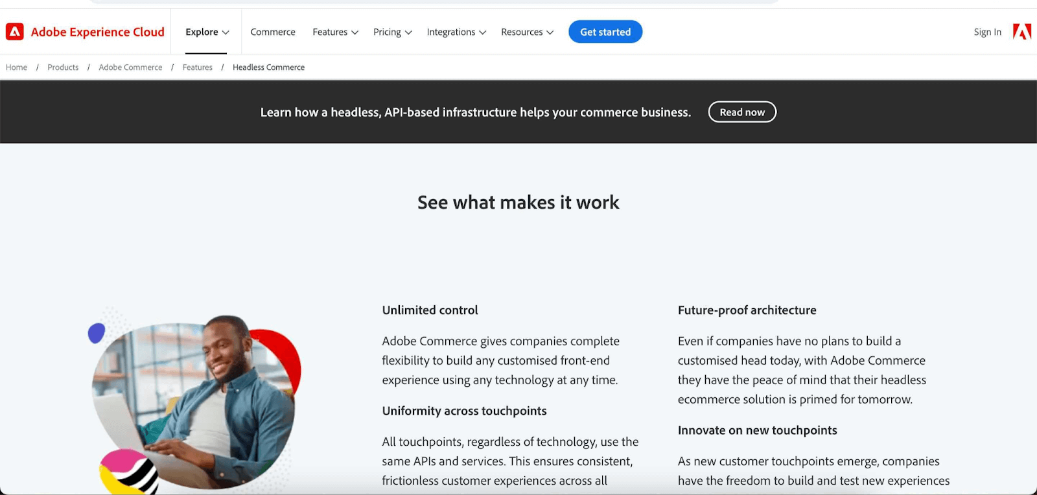1037x495 pixels.
Task: Click the blue Get started button
Action: coord(605,32)
